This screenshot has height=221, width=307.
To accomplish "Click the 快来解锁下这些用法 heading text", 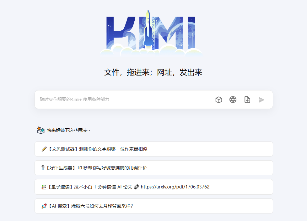I will pos(68,130).
